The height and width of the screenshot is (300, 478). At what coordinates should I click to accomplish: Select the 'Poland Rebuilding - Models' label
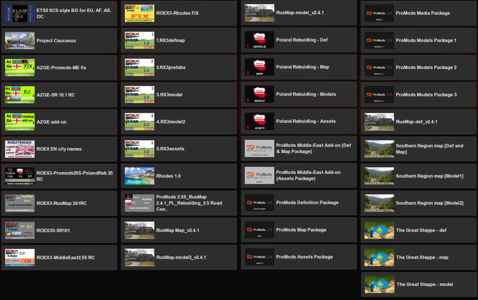click(306, 94)
